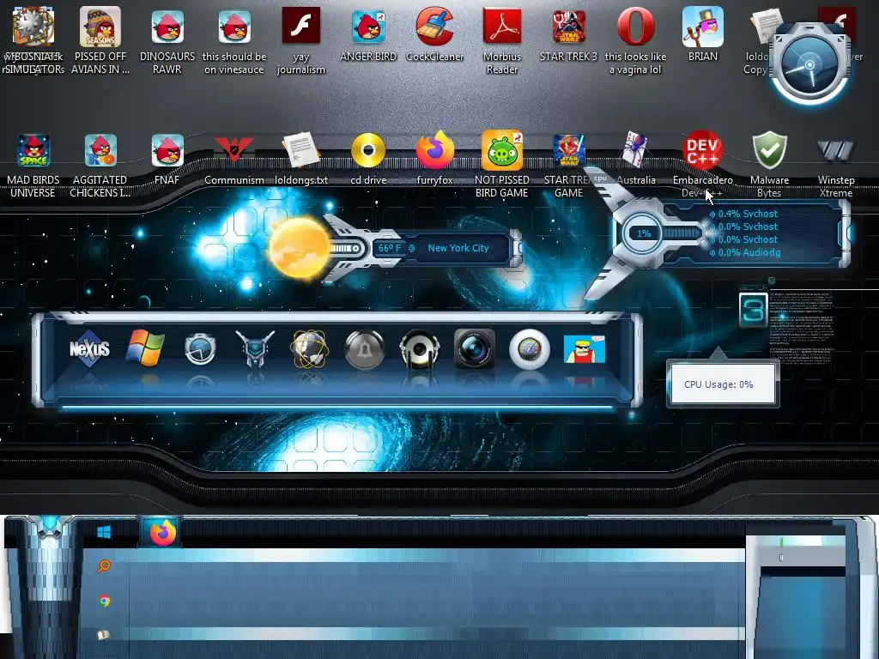879x659 pixels.
Task: Click the pixel character icon in dock
Action: click(x=584, y=348)
